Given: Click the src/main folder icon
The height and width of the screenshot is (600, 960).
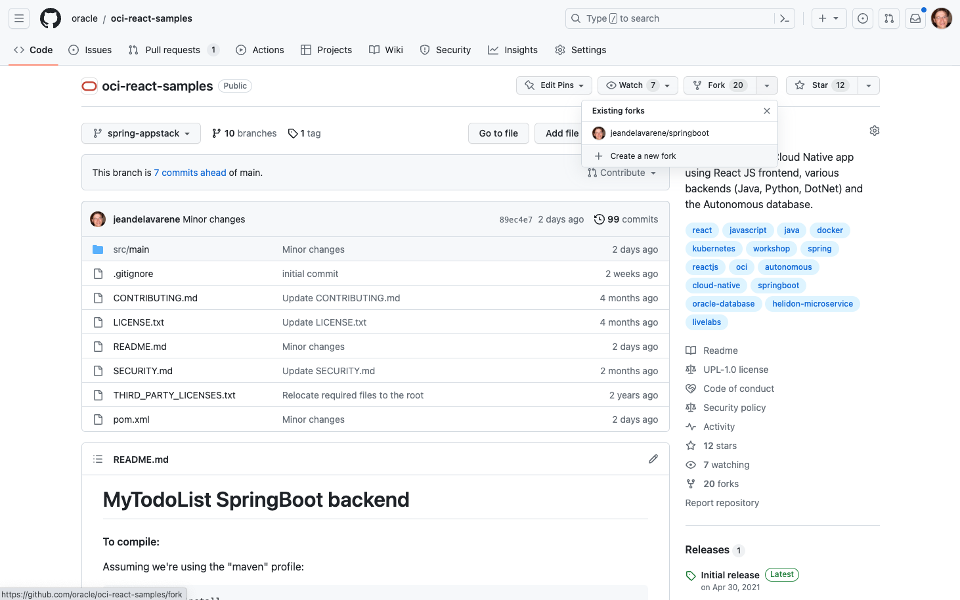Looking at the screenshot, I should coord(98,249).
